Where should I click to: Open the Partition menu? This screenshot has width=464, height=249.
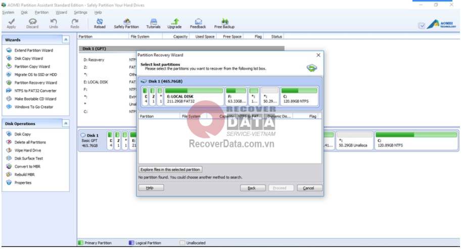[x=41, y=13]
